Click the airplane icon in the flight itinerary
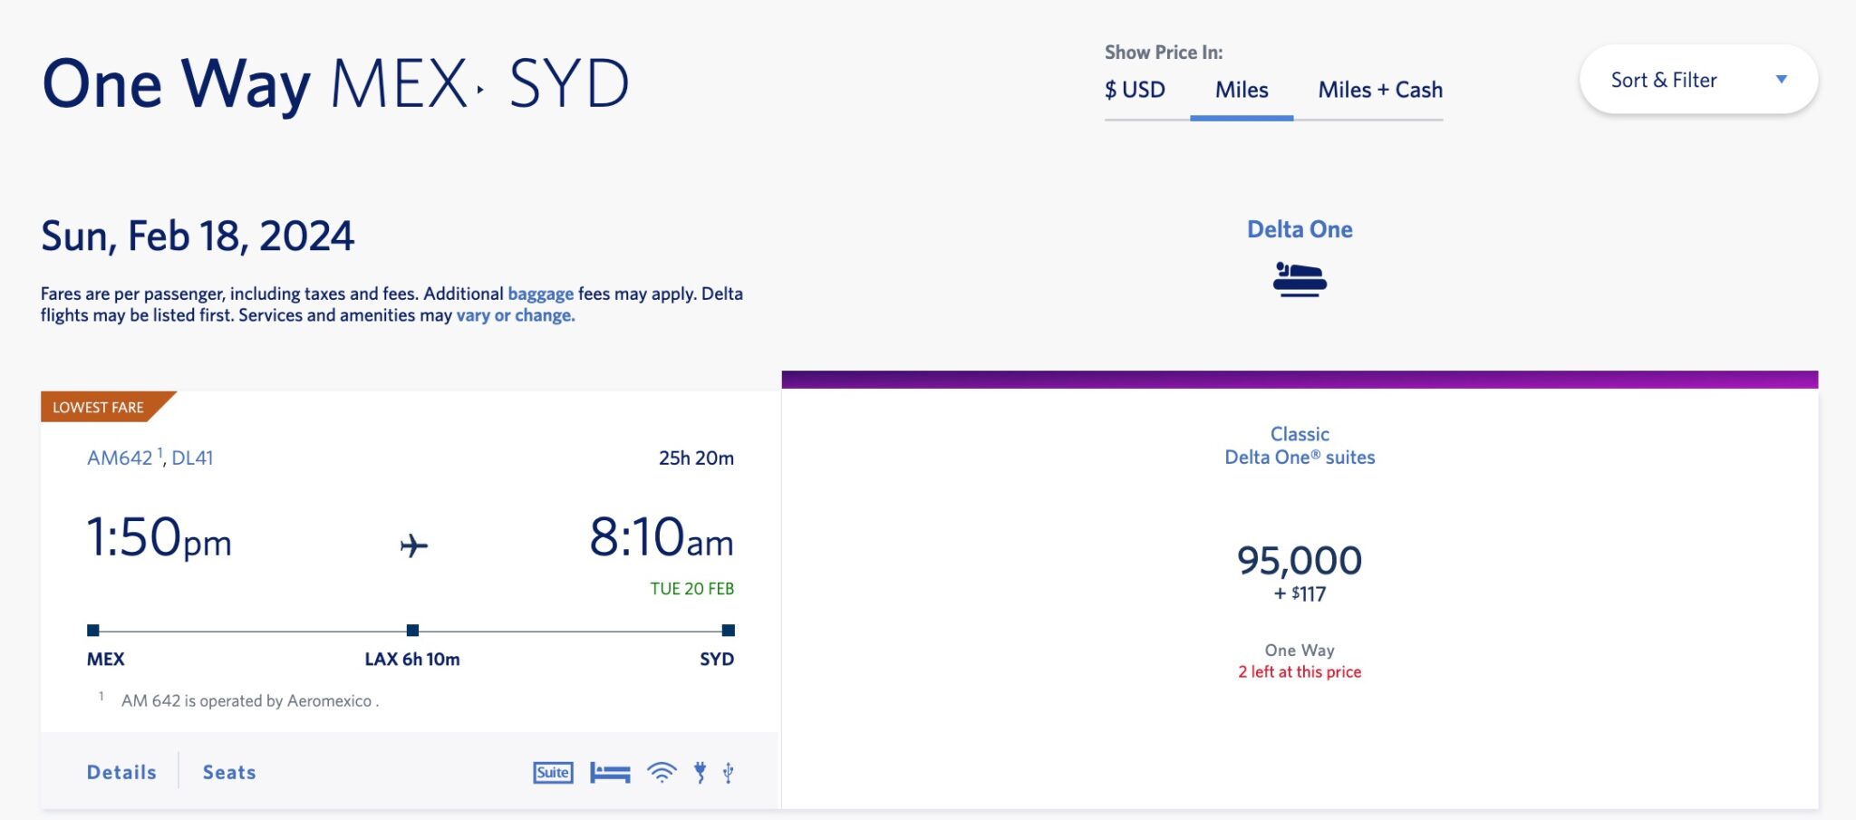The image size is (1856, 820). coord(411,544)
